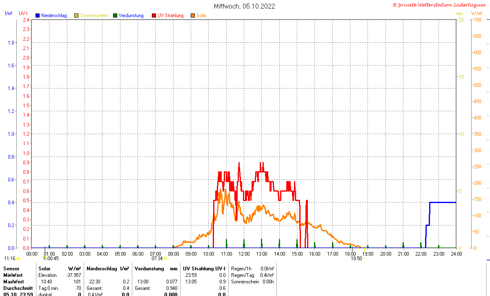Image resolution: width=490 pixels, height=296 pixels.
Task: Click the MaxWert row label
Action: 13,282
